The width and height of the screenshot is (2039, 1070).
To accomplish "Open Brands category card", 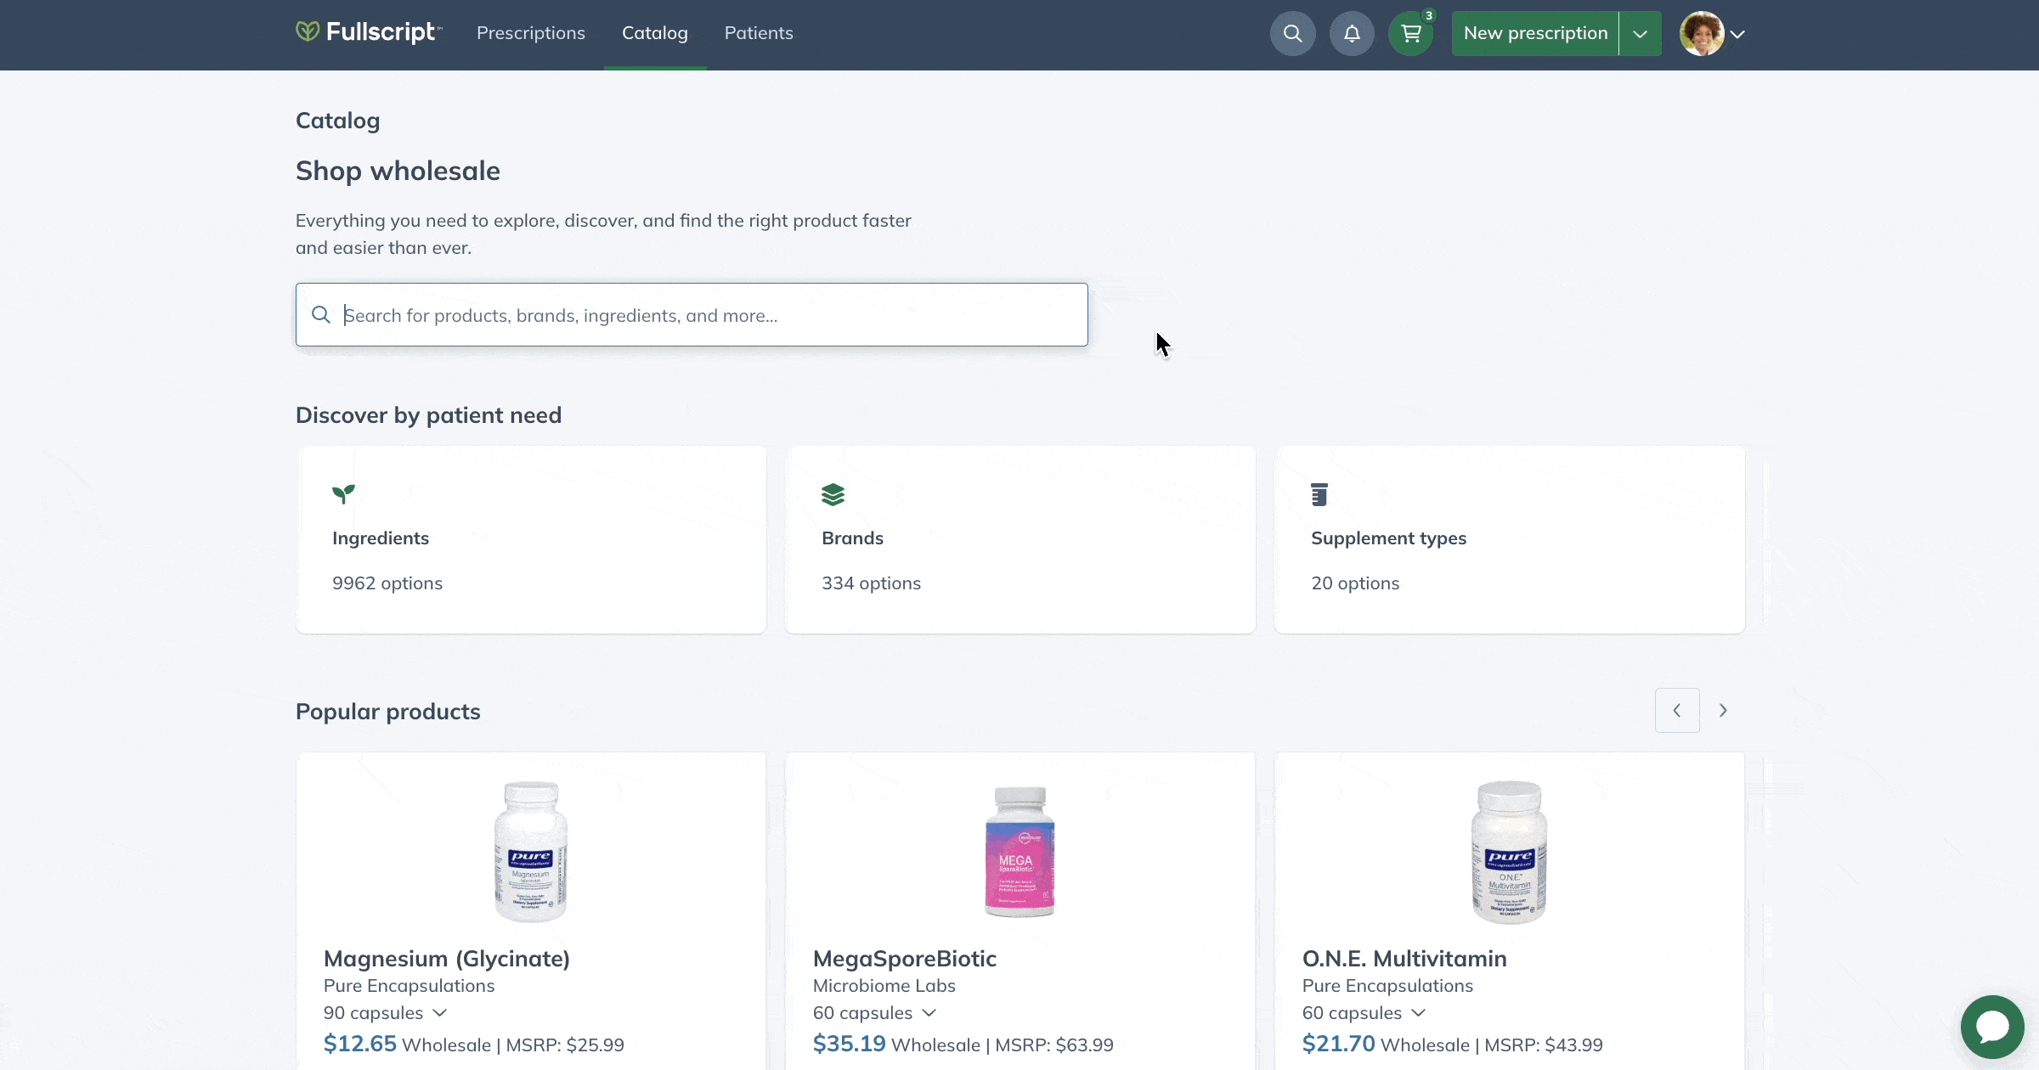I will tap(1020, 539).
